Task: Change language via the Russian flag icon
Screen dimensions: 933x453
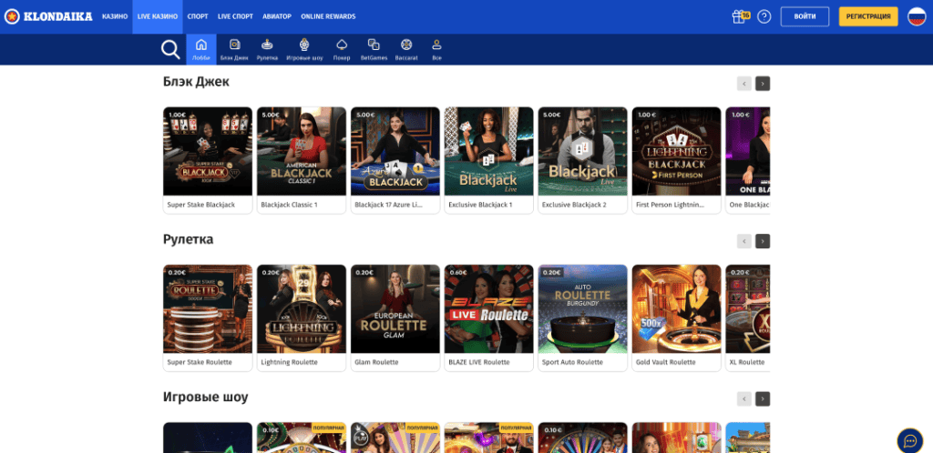Action: (x=917, y=16)
